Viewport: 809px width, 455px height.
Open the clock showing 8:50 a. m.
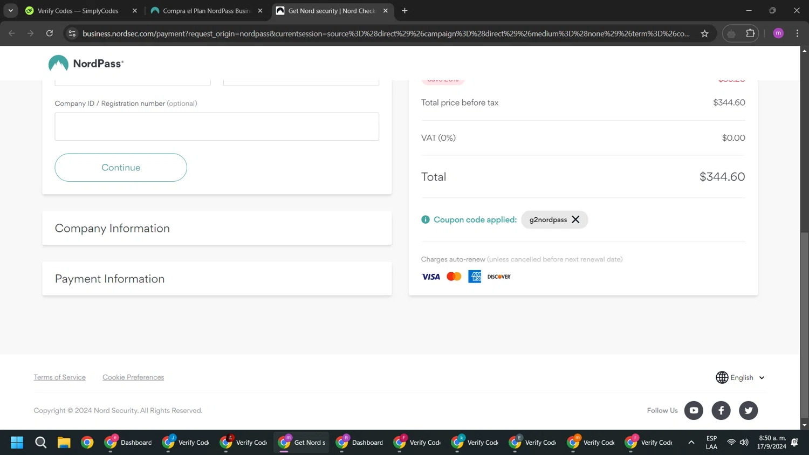click(772, 443)
